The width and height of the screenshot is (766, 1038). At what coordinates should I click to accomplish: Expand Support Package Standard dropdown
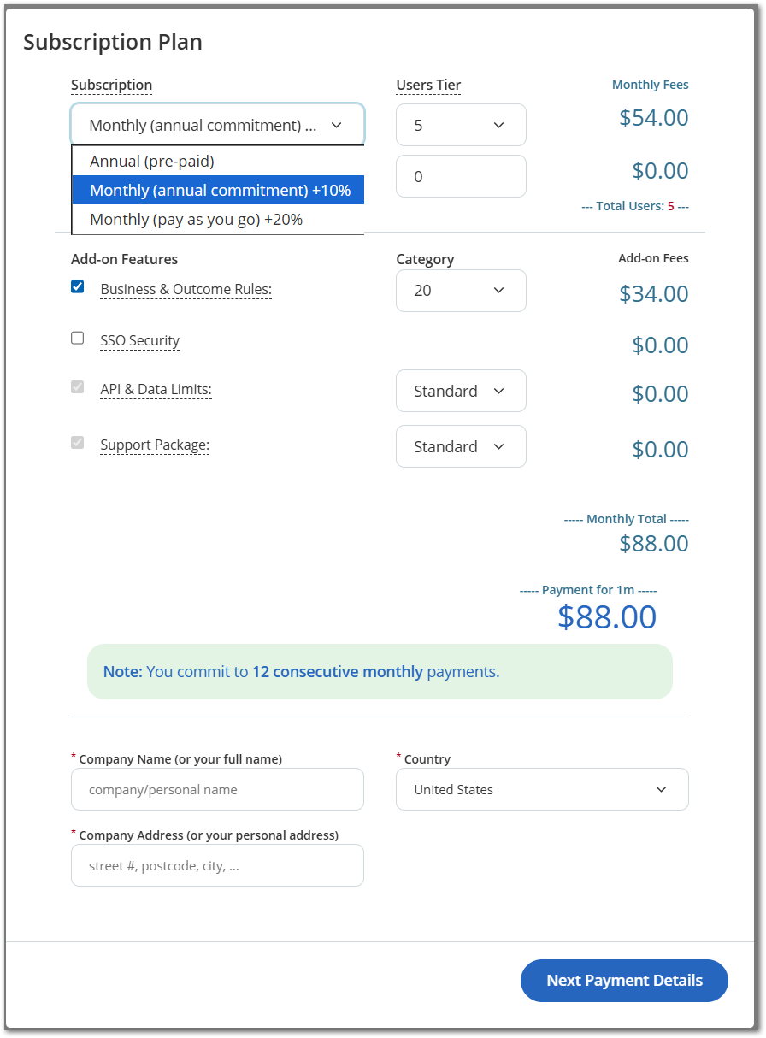(461, 446)
